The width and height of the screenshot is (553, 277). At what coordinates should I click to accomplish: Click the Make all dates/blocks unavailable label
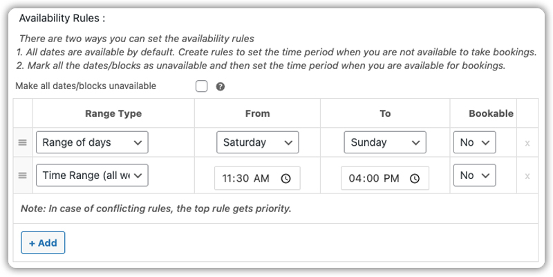coord(86,86)
